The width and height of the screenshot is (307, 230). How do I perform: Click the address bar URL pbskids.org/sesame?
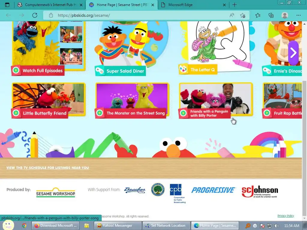[x=84, y=15]
